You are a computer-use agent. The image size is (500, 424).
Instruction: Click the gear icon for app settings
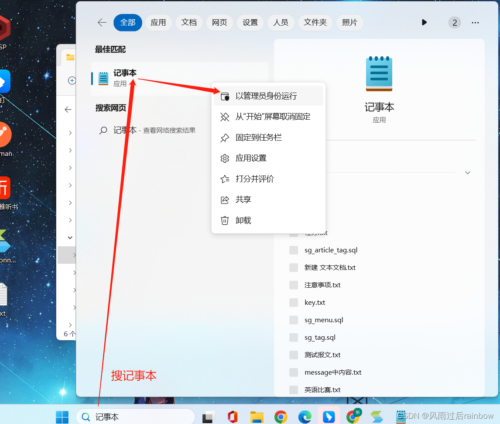coord(225,158)
